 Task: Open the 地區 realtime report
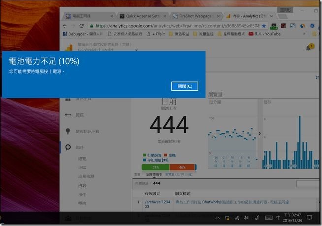point(82,168)
